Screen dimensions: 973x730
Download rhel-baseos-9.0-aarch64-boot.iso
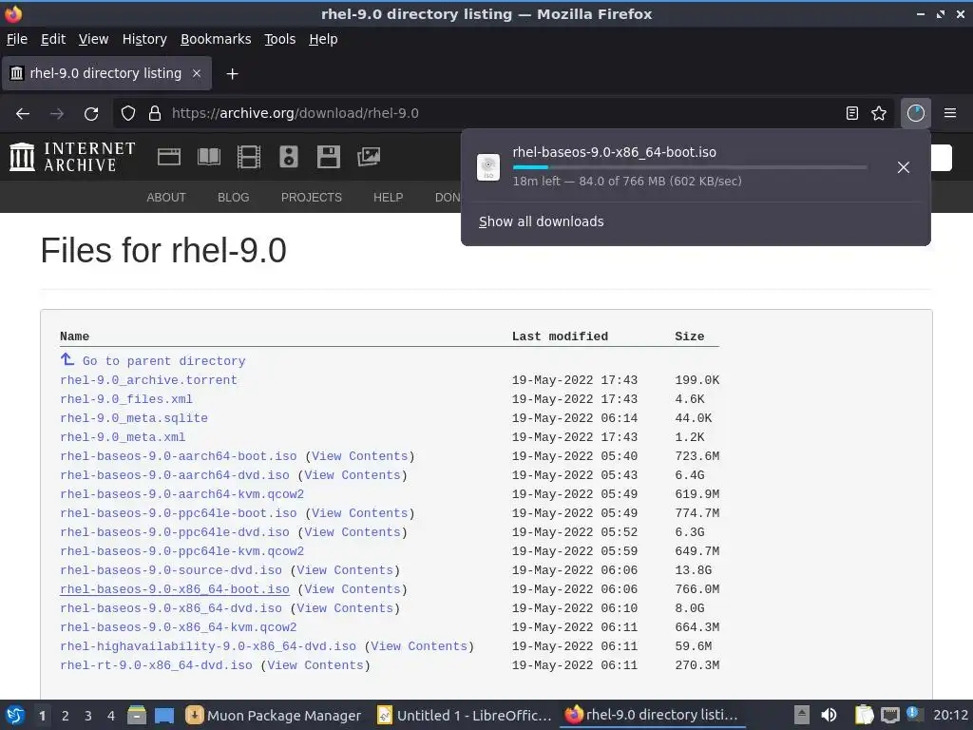click(x=178, y=456)
